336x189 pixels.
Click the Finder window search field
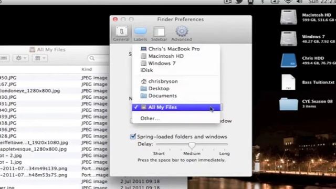pyautogui.click(x=99, y=58)
